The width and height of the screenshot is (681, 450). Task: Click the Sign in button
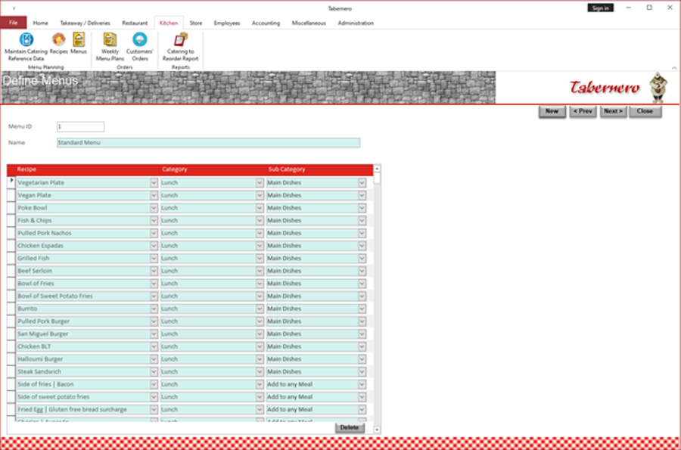coord(600,8)
